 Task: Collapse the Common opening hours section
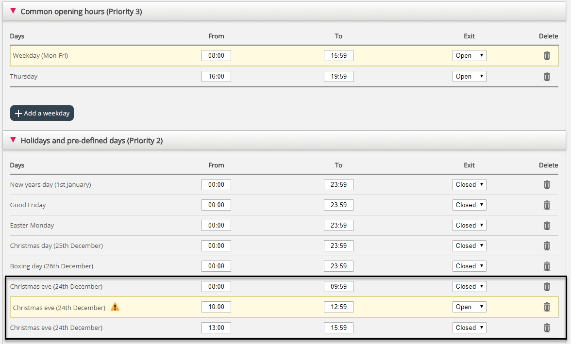[13, 11]
